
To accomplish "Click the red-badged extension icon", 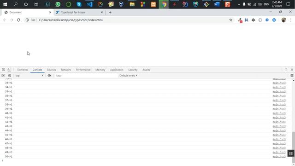I will pyautogui.click(x=240, y=20).
